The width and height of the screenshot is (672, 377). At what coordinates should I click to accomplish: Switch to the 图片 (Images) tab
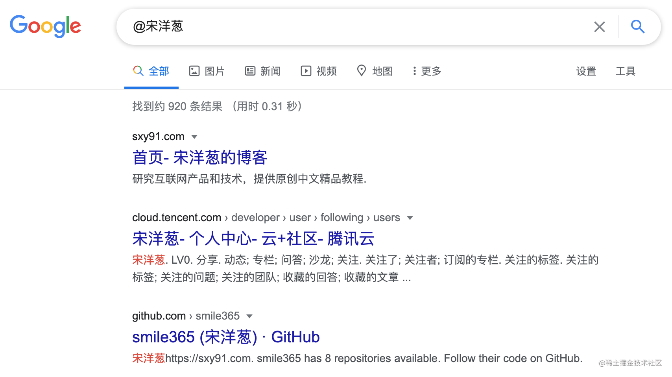pyautogui.click(x=207, y=71)
